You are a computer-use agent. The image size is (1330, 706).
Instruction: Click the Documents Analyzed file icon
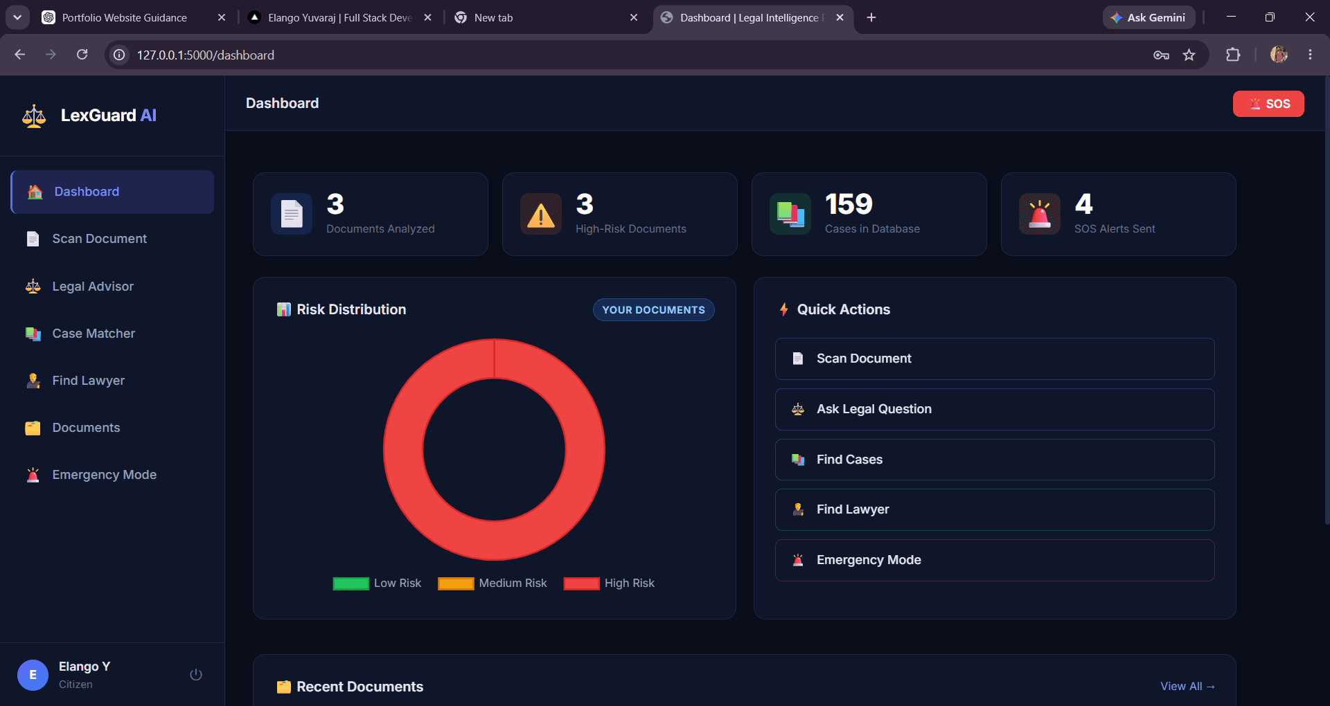(292, 214)
